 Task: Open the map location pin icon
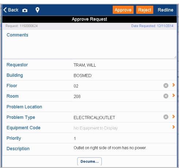pyautogui.click(x=38, y=10)
